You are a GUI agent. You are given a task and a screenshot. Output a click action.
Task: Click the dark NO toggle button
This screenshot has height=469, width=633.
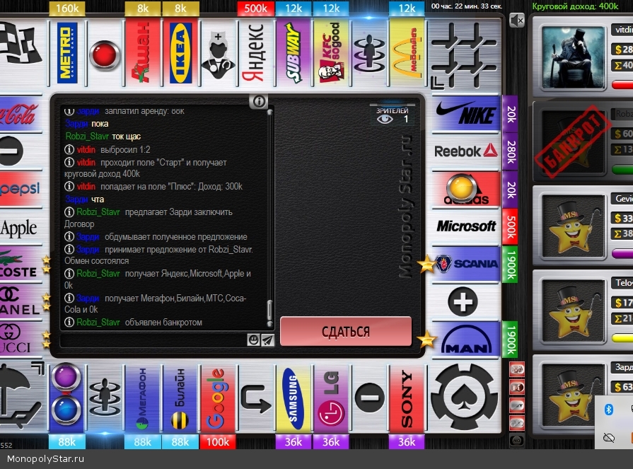point(517,440)
